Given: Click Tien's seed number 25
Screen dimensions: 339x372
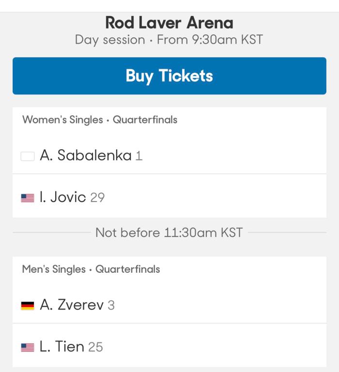Looking at the screenshot, I should (x=95, y=347).
